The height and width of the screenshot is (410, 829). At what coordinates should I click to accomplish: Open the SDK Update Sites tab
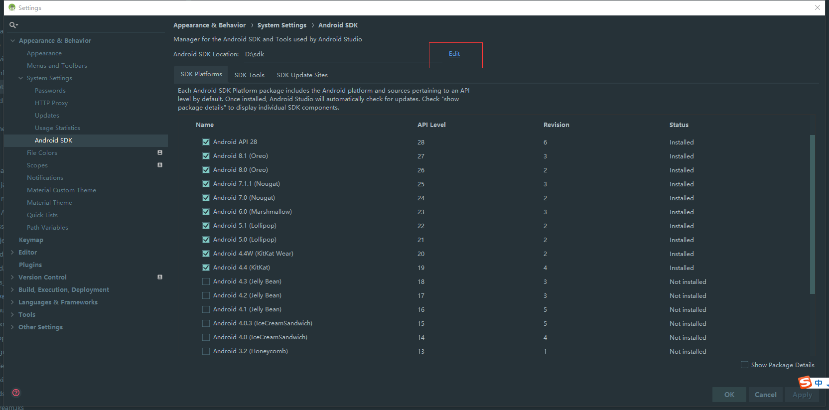pos(302,75)
